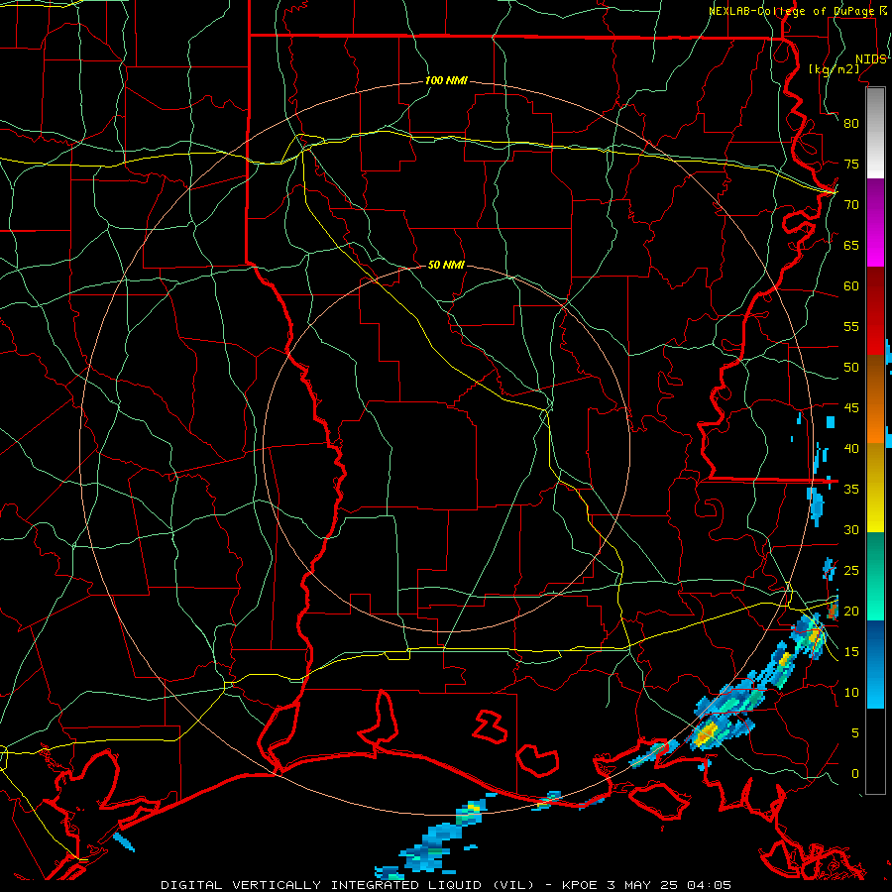The width and height of the screenshot is (892, 892).
Task: Click the scale value 55
Action: [851, 326]
